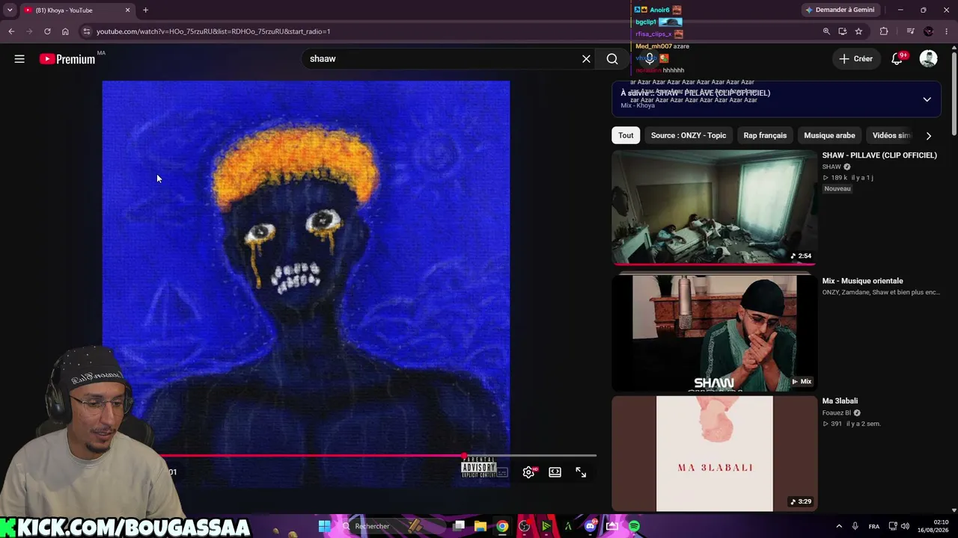Open the YouTube account avatar menu
This screenshot has height=538, width=958.
coord(928,59)
